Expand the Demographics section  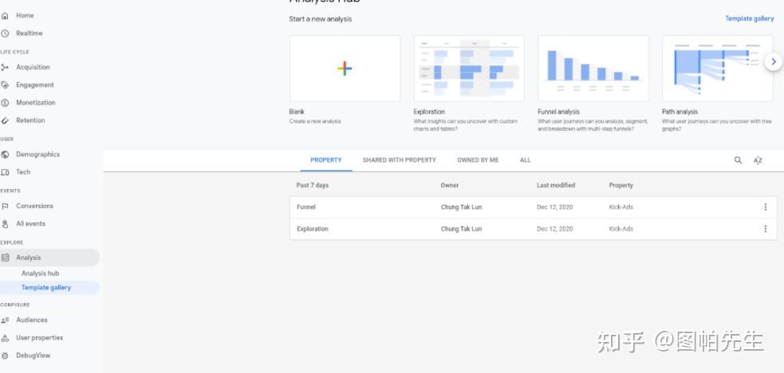[38, 155]
